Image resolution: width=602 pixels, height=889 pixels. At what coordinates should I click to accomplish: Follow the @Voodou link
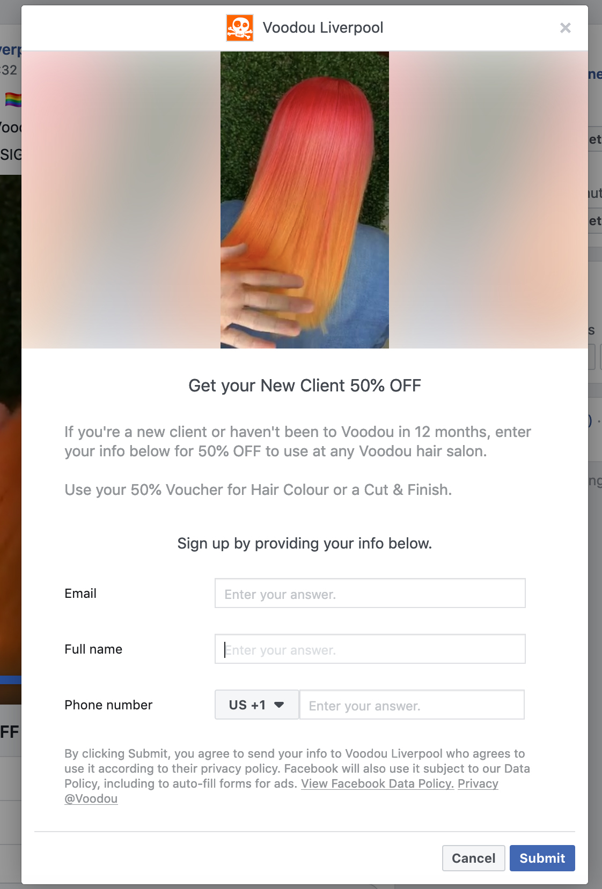(x=91, y=799)
